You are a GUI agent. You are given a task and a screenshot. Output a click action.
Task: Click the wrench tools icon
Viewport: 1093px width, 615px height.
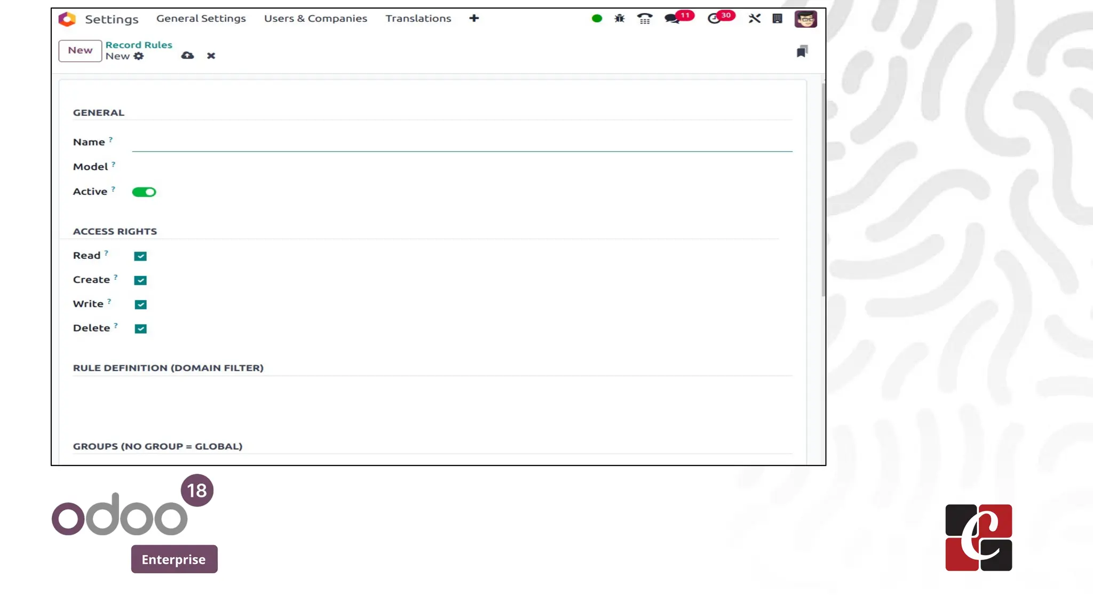pos(754,19)
